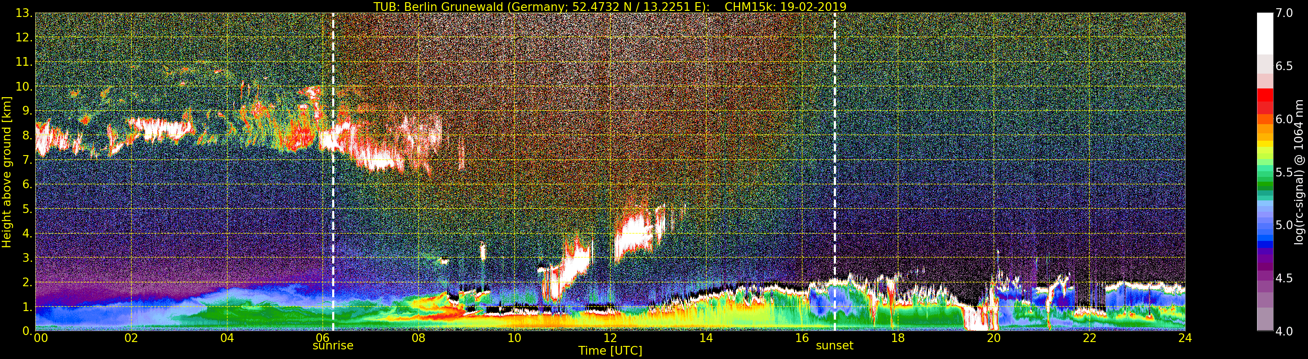Screen dimensions: 1308x359
Task: Click the colorbar tick label '6.0'
Action: (1284, 119)
